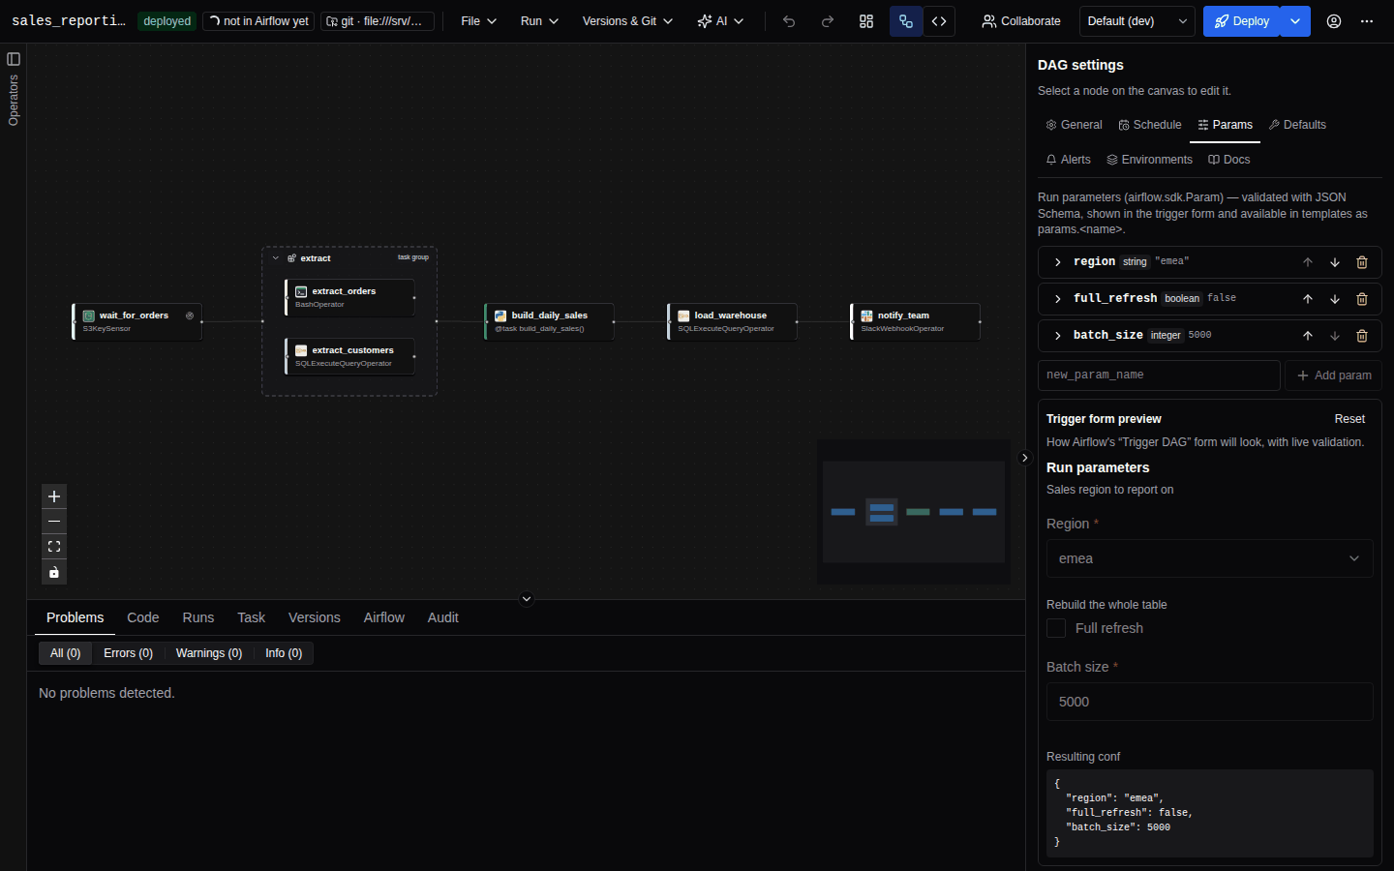Screen dimensions: 1394x871
Task: Open the Versions & Git menu
Action: pyautogui.click(x=627, y=21)
